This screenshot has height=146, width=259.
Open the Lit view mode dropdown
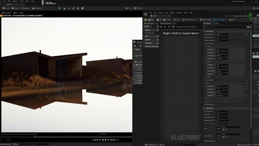tap(16, 13)
